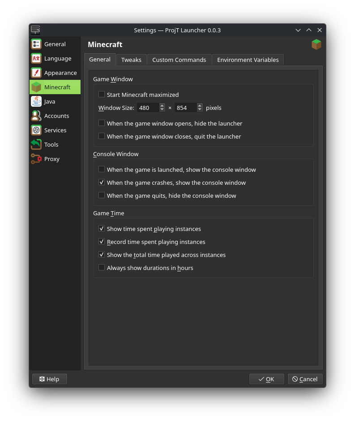Toggle hide the launcher when game opens
This screenshot has width=355, height=422.
pos(101,123)
